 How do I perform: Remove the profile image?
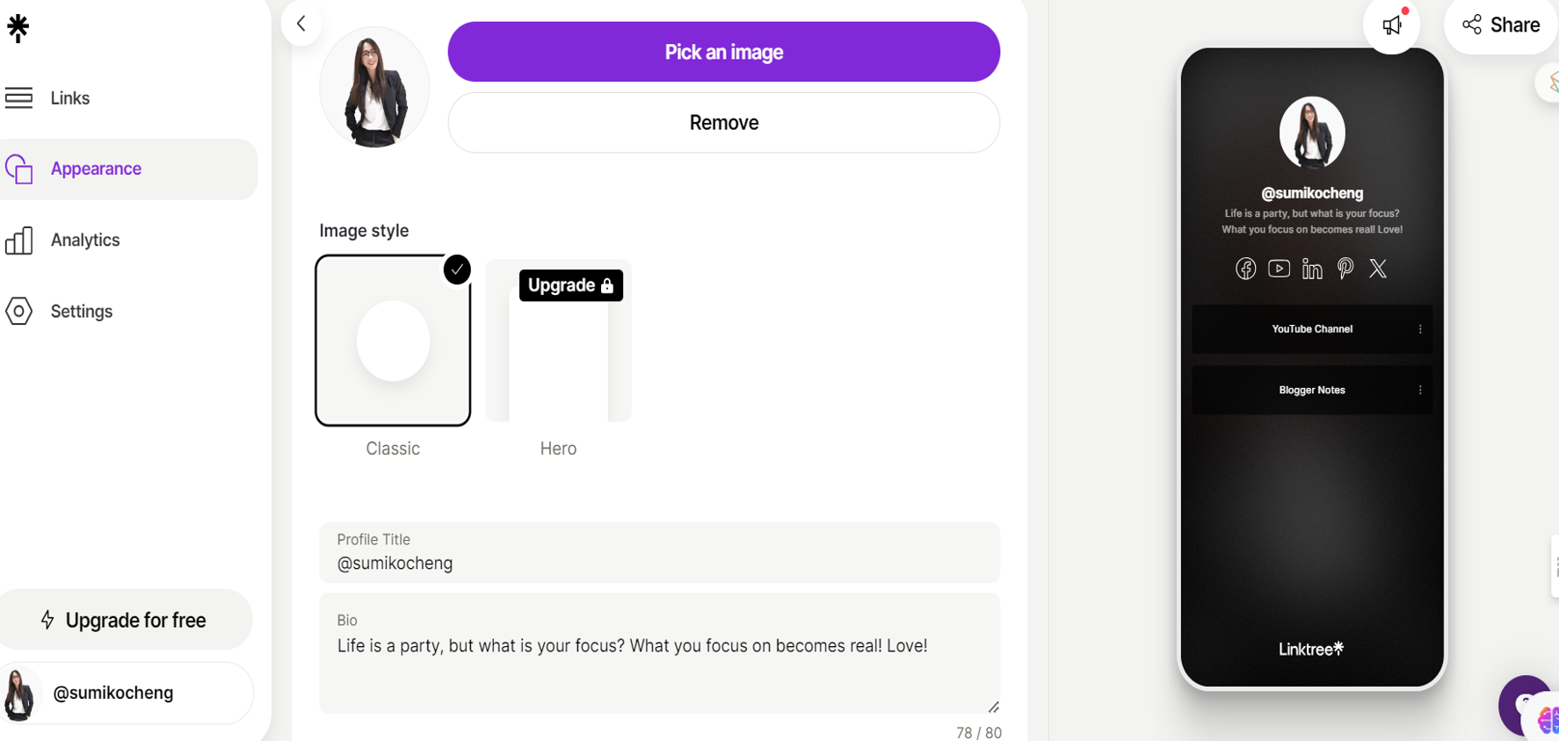[723, 123]
